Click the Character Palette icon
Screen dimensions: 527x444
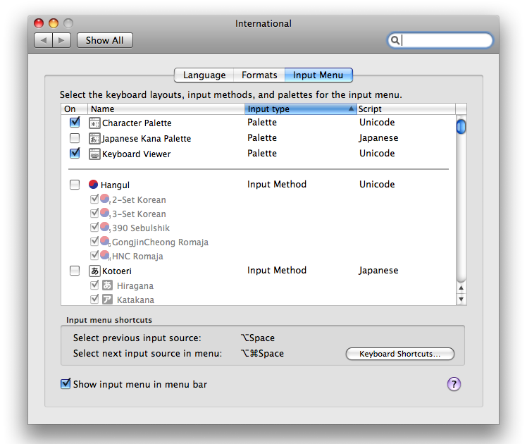[94, 123]
